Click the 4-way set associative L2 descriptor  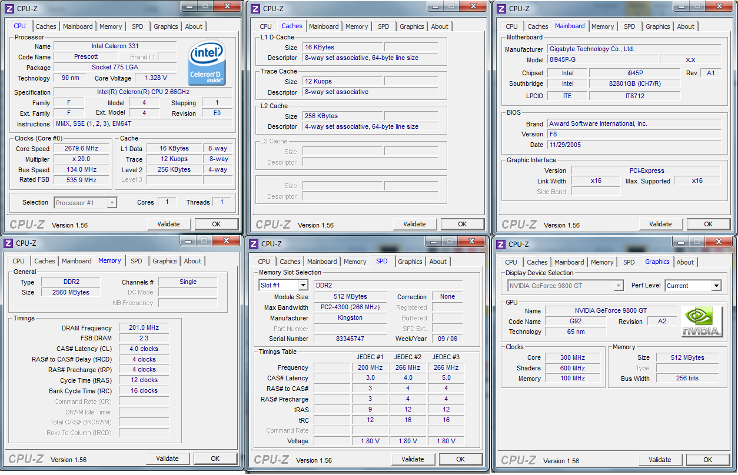(370, 126)
